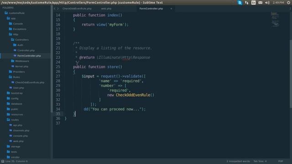Open the tab list dropdown at top right
This screenshot has width=292, height=164.
(290, 9)
